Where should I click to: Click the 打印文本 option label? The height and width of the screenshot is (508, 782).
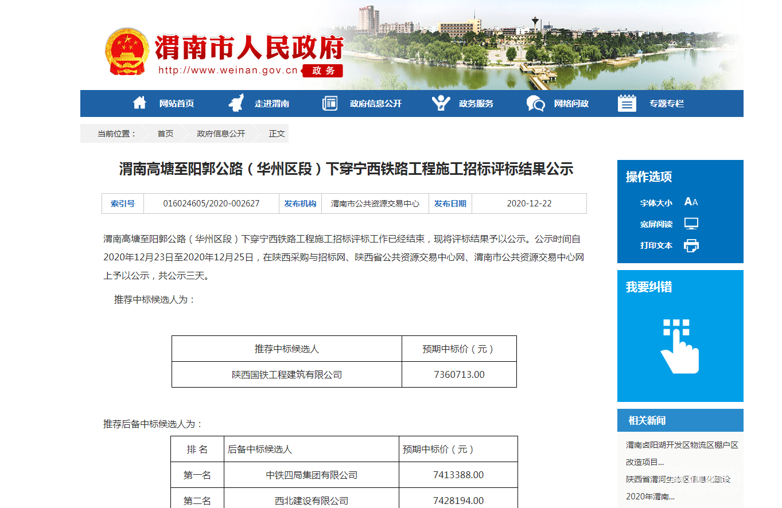656,245
